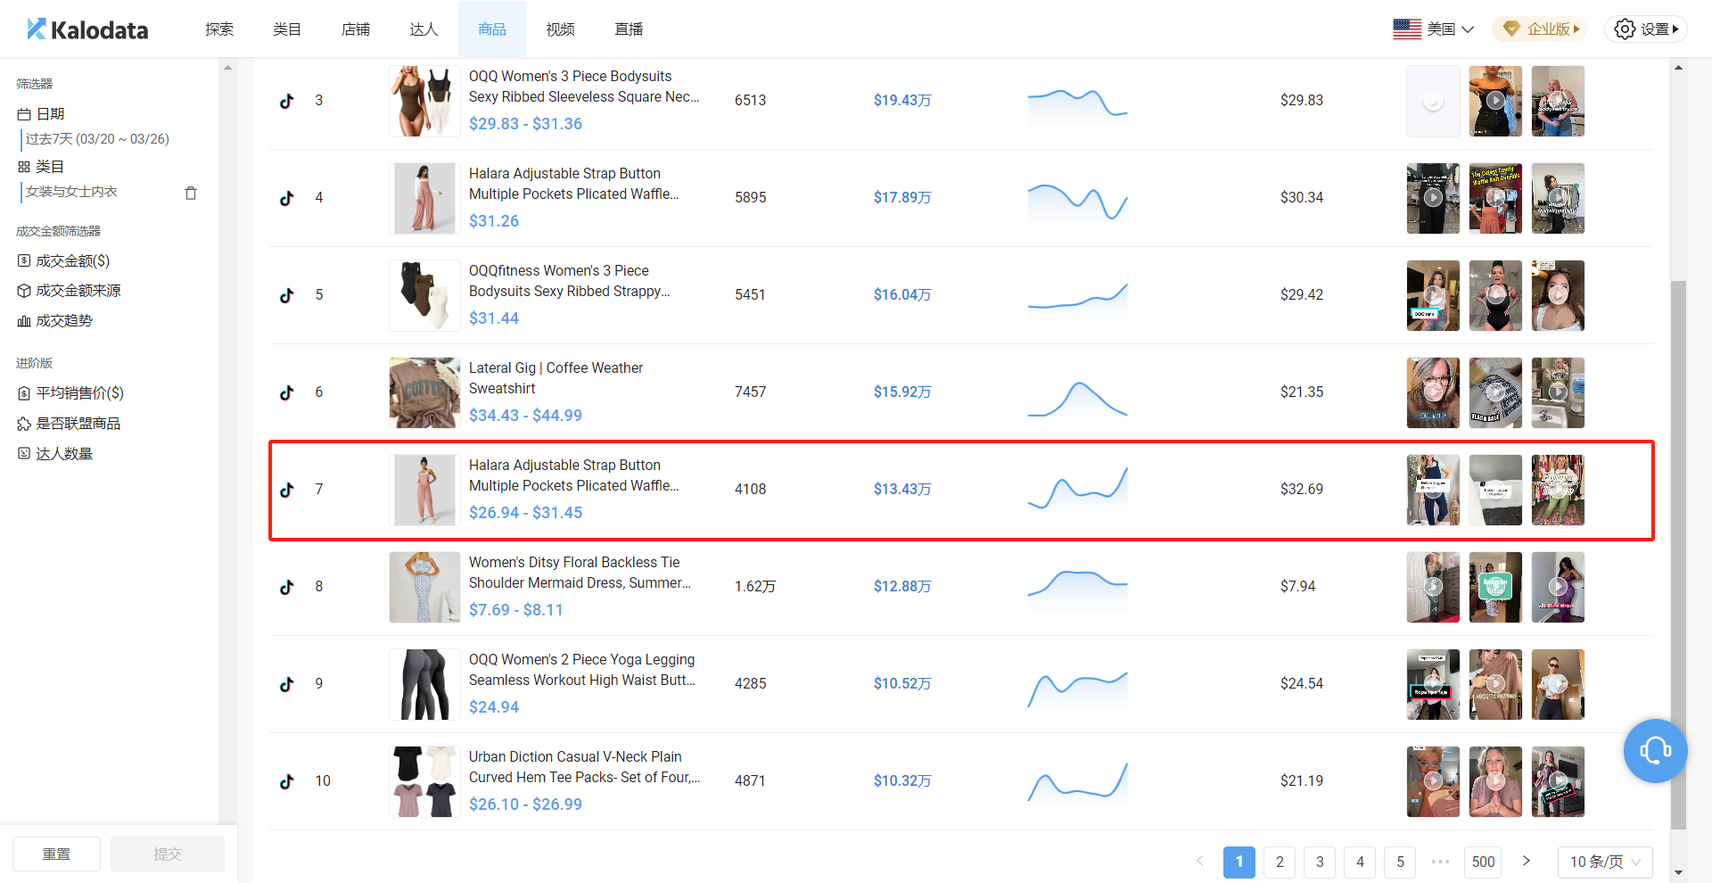Open date range 过去7天 picker
1712x883 pixels.
tap(97, 139)
